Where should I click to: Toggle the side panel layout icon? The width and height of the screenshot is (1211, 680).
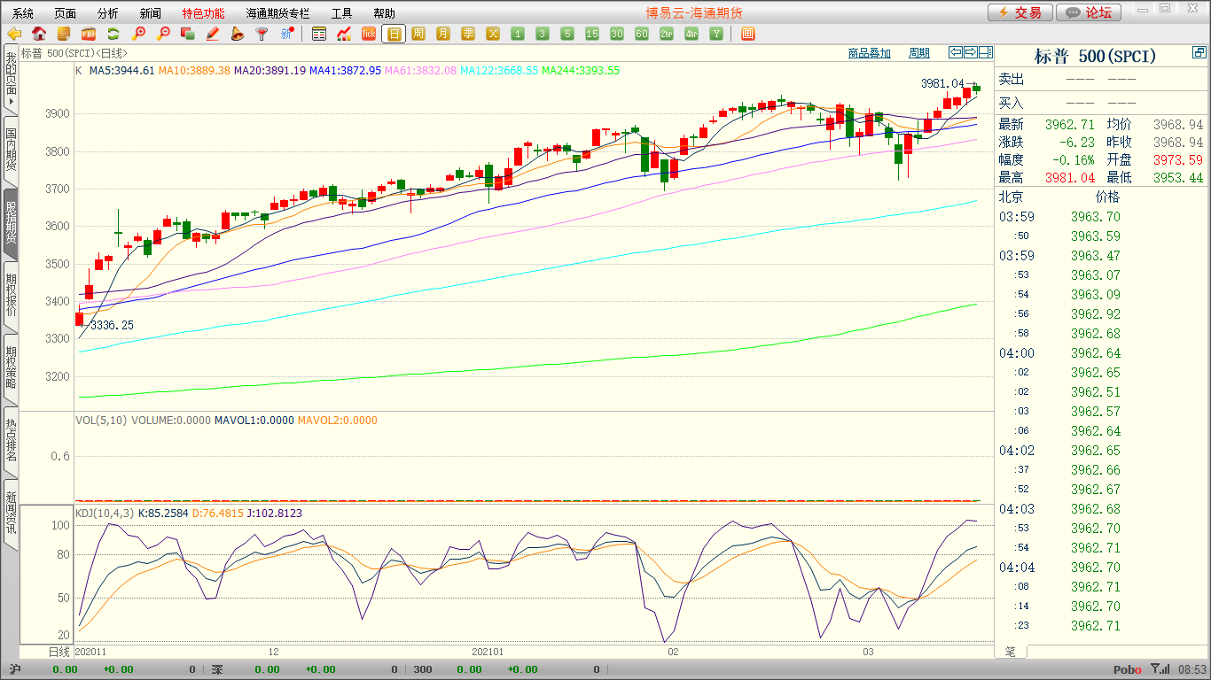(985, 52)
